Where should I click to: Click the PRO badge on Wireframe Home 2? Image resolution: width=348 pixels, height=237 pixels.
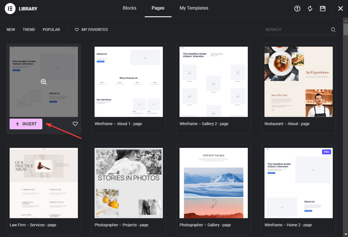click(x=326, y=152)
